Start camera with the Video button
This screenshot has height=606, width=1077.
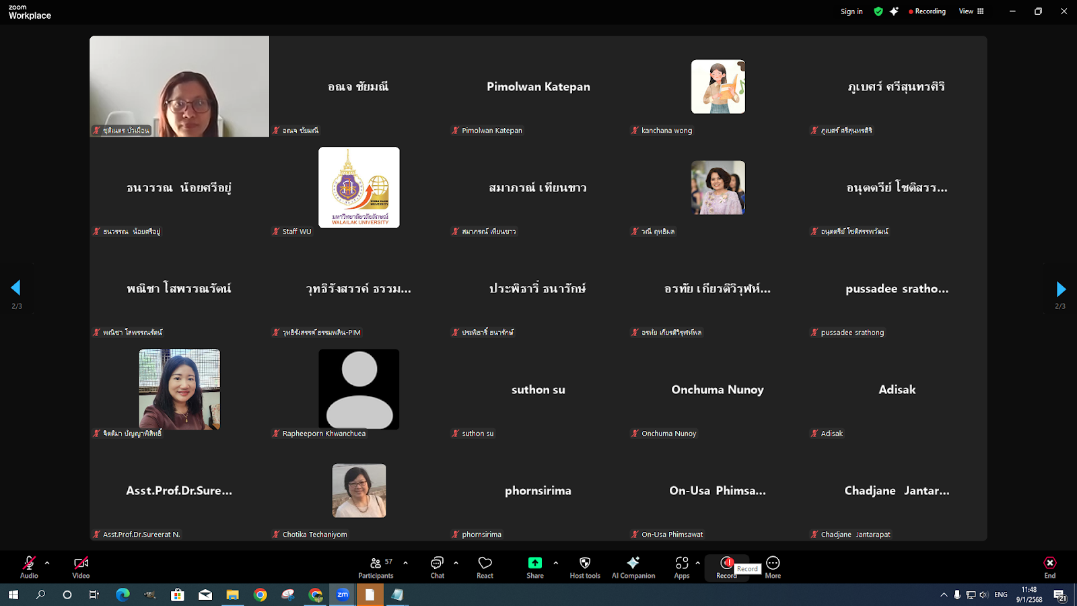(81, 566)
